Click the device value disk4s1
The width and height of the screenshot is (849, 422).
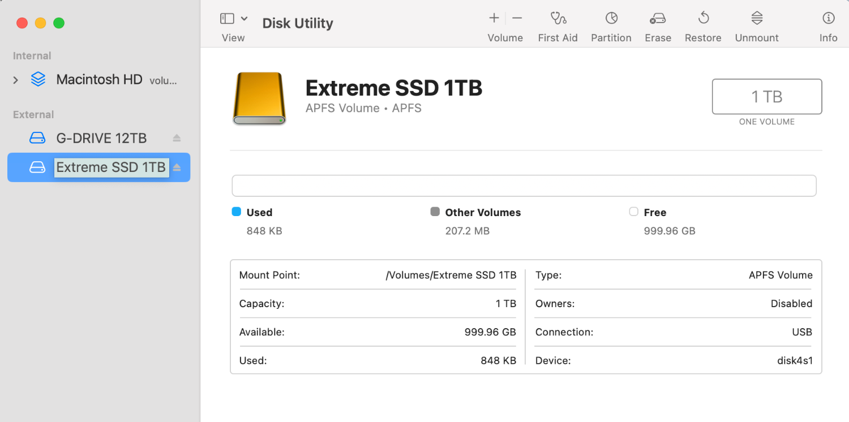pos(795,360)
